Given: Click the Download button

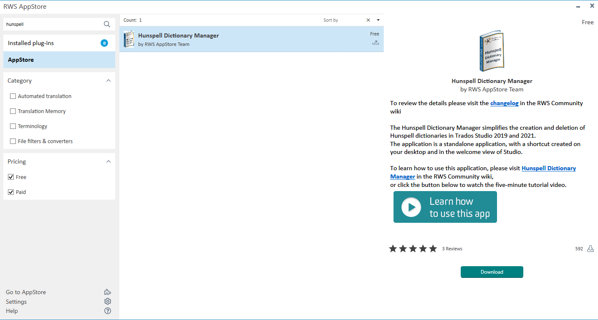Looking at the screenshot, I should tap(492, 272).
